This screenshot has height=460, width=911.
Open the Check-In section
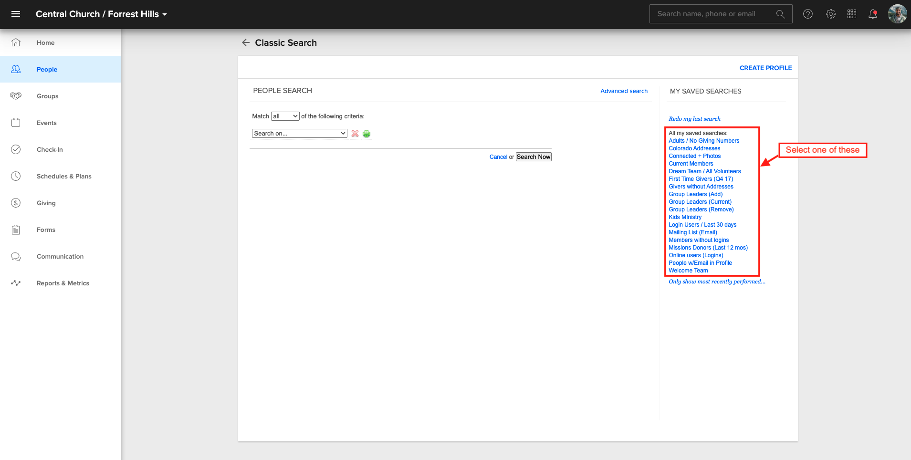pyautogui.click(x=50, y=149)
